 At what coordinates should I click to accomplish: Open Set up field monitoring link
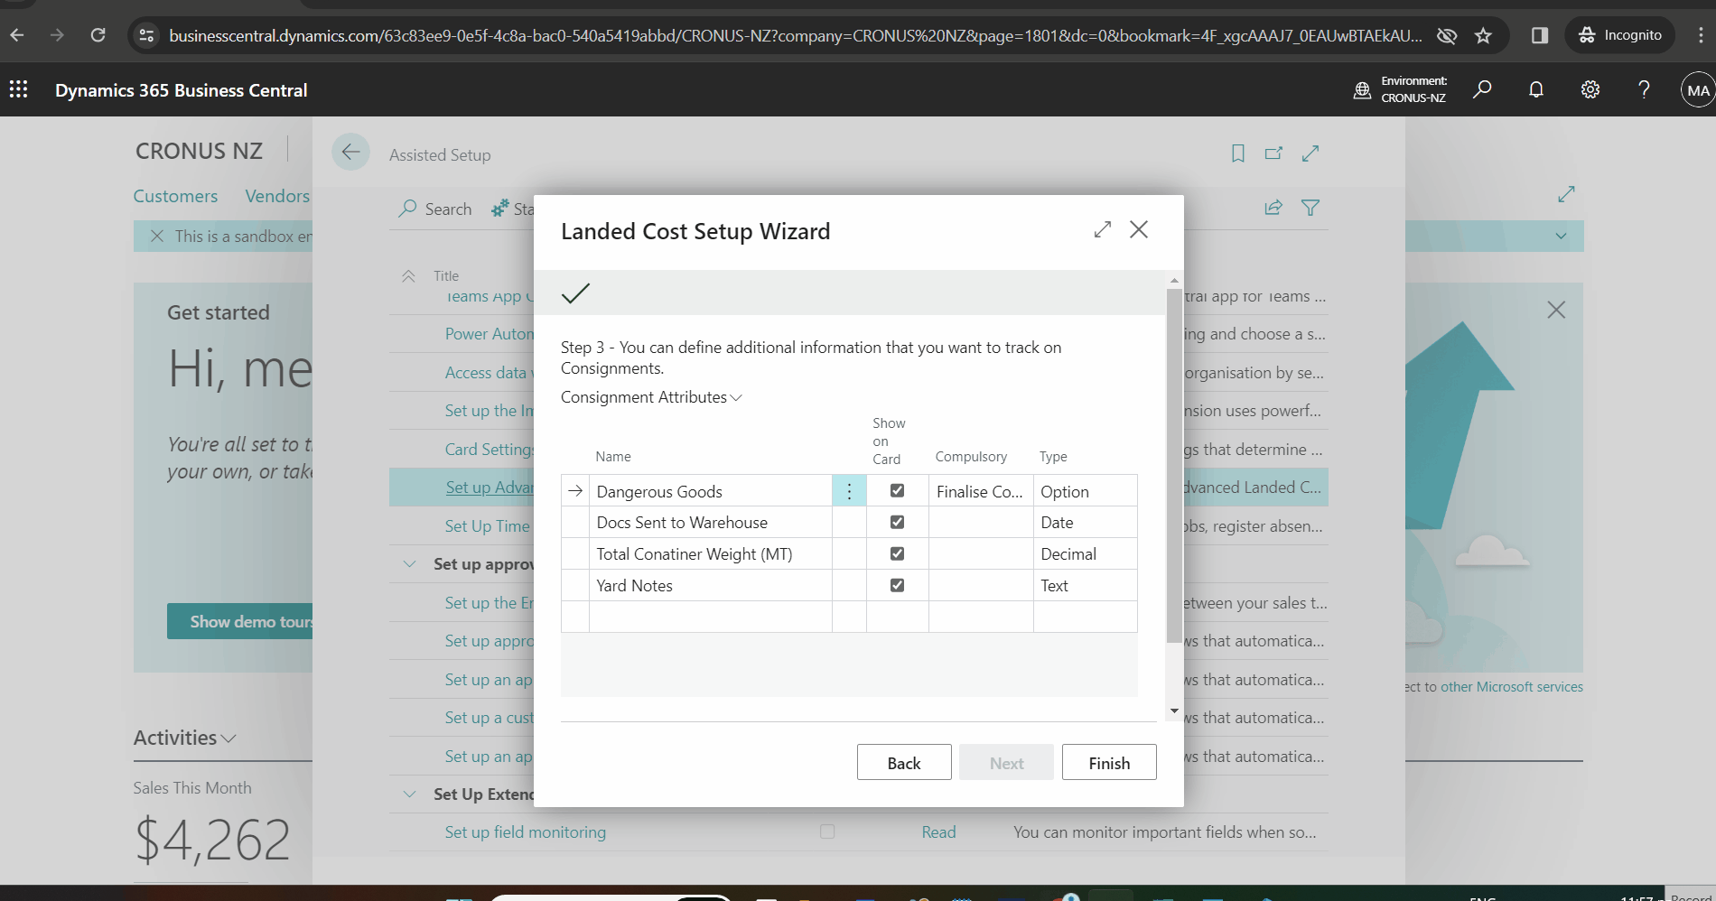(525, 832)
